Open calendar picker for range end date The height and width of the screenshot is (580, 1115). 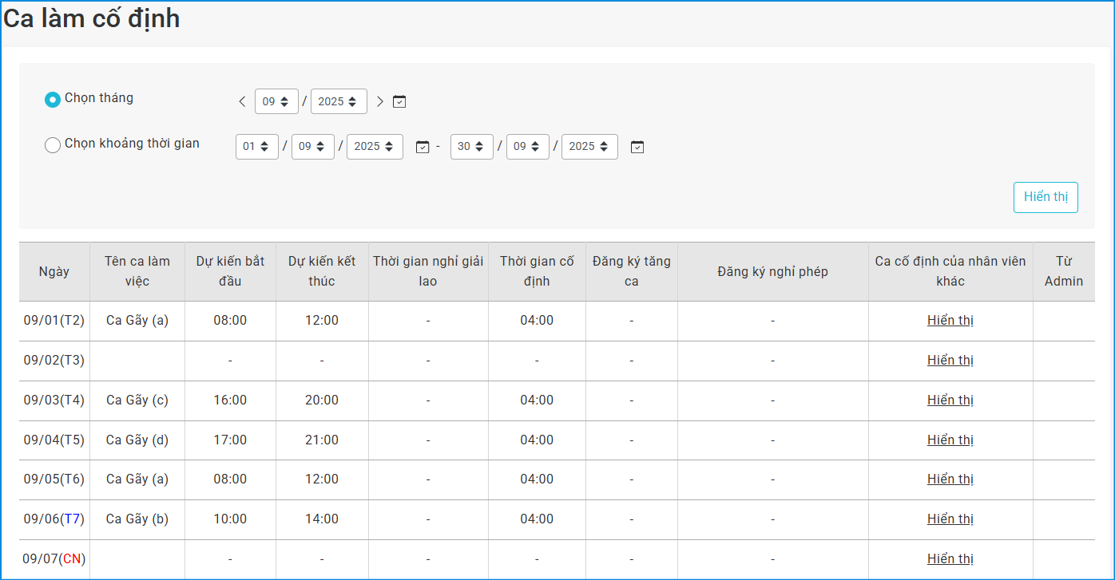[637, 147]
